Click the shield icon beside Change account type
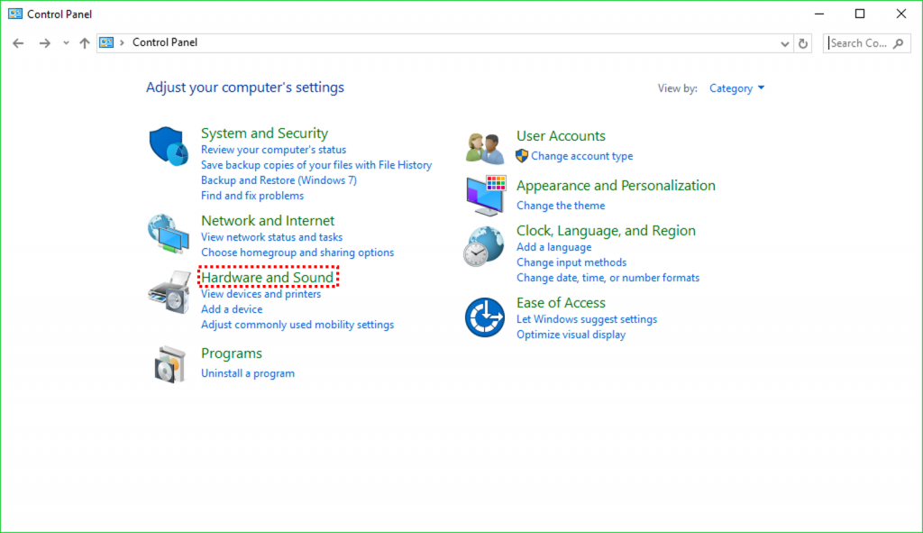The width and height of the screenshot is (923, 533). point(522,156)
